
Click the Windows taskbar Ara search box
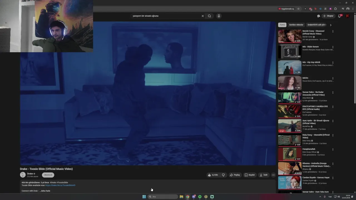(163, 197)
